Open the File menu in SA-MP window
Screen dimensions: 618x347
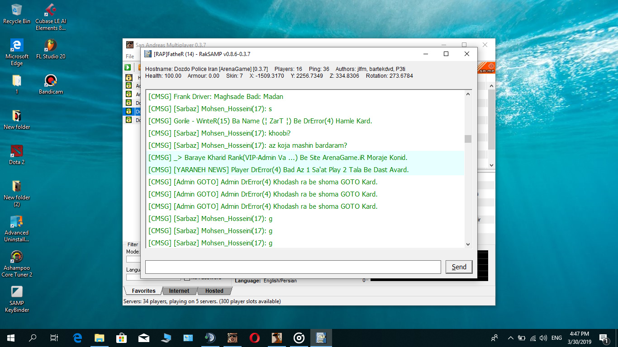(x=130, y=56)
